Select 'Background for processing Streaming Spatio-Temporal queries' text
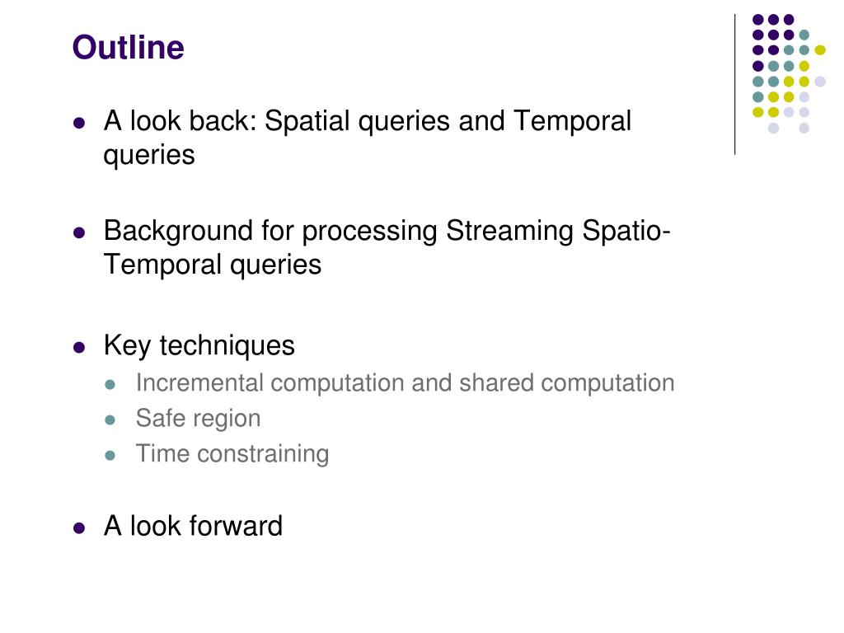844x633 pixels. coord(387,247)
